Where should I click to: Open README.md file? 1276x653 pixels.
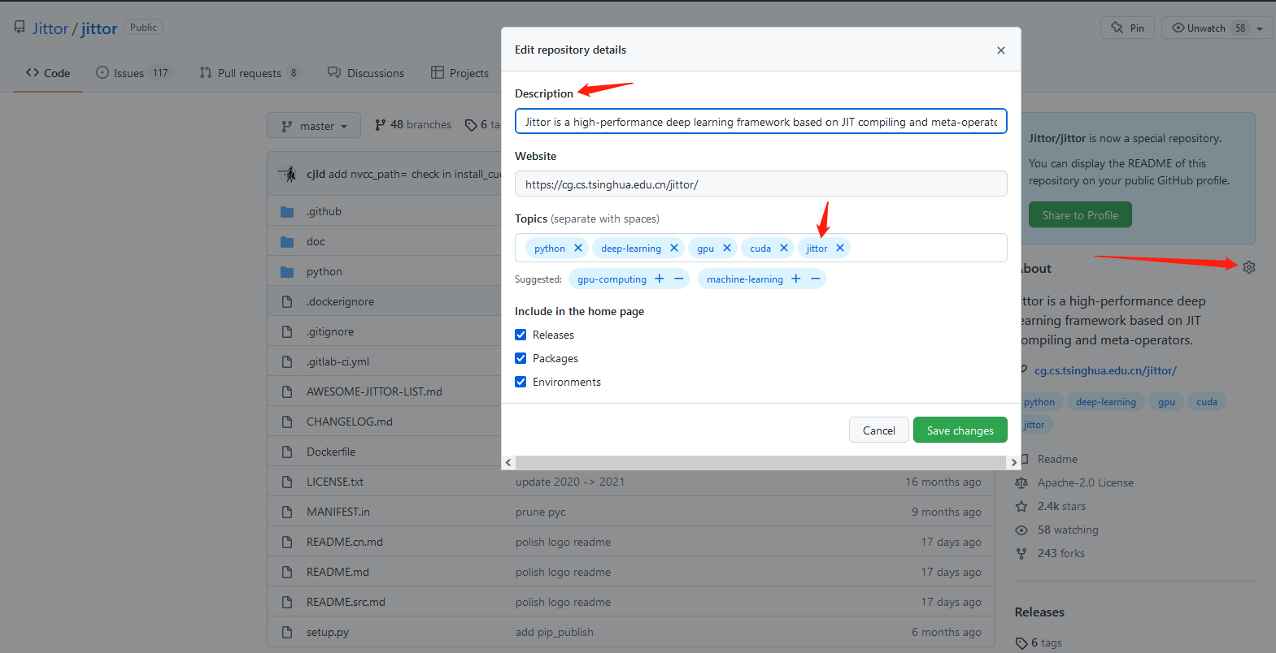coord(338,573)
